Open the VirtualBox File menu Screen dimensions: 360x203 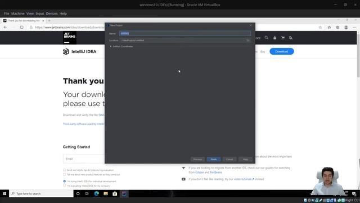[6, 14]
